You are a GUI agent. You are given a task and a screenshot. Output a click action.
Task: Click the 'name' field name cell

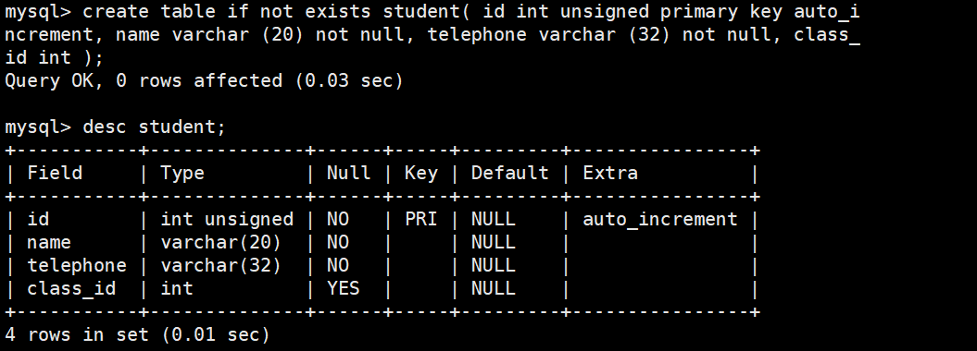(x=49, y=242)
